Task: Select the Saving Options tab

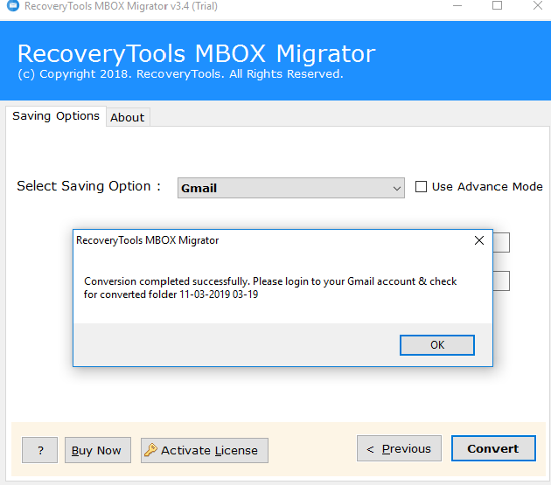Action: pos(56,116)
